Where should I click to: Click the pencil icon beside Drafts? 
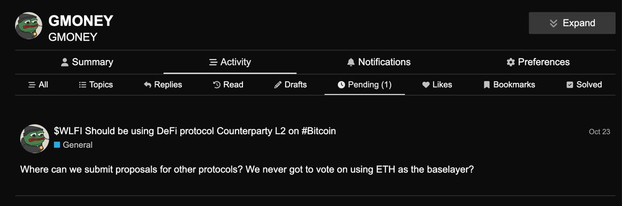tap(278, 85)
